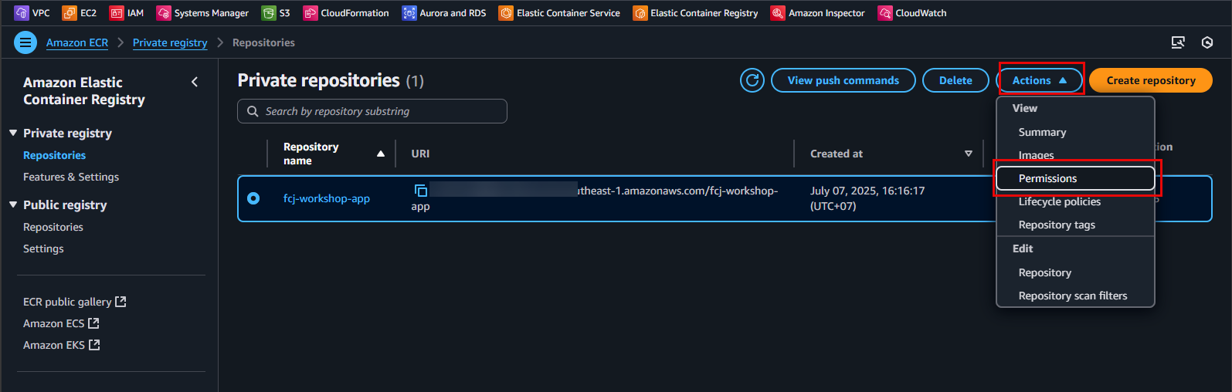Open the CloudWatch shortcut icon
1232x392 pixels.
click(x=885, y=13)
